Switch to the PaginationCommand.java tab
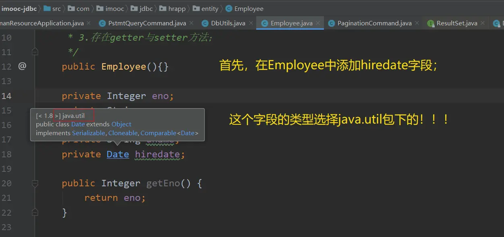This screenshot has height=237, width=504. click(375, 23)
